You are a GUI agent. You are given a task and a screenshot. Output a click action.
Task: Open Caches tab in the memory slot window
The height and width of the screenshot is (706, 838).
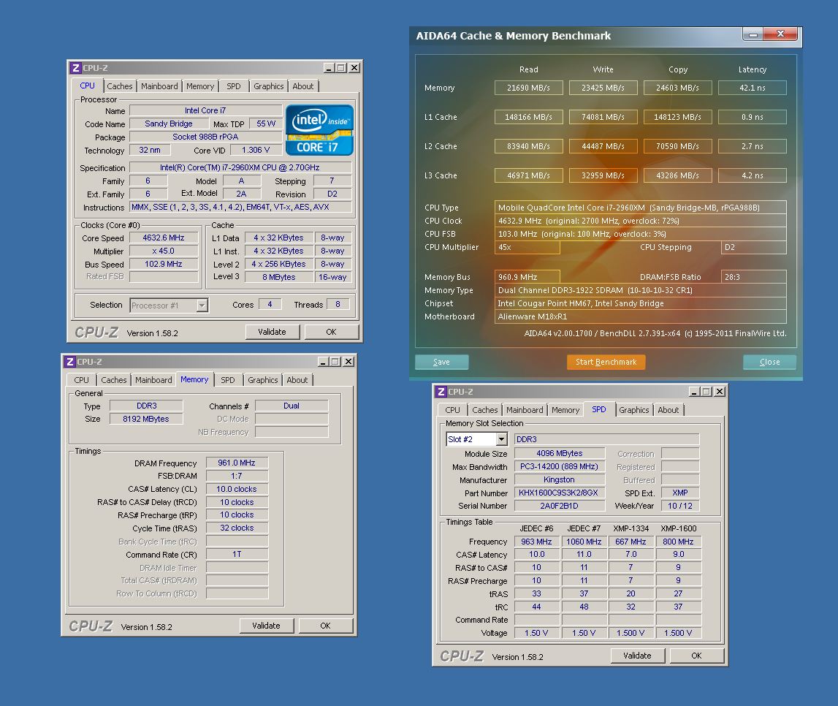coord(484,410)
